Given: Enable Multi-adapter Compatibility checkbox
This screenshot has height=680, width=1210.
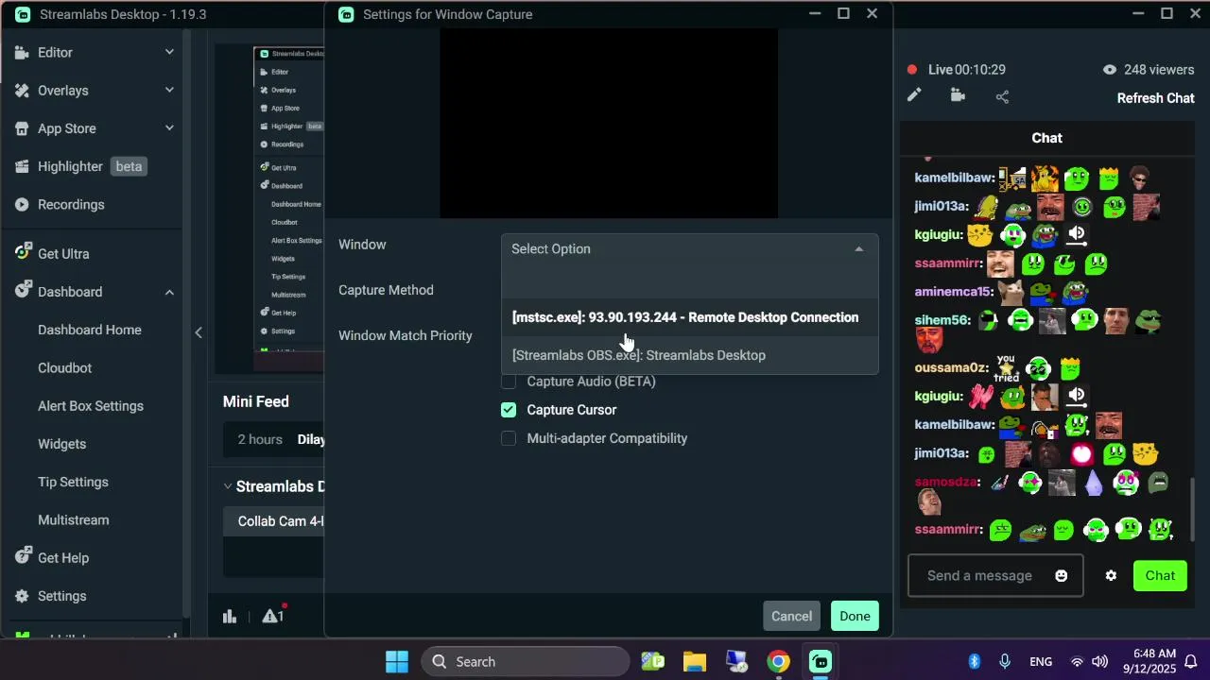Looking at the screenshot, I should [509, 438].
